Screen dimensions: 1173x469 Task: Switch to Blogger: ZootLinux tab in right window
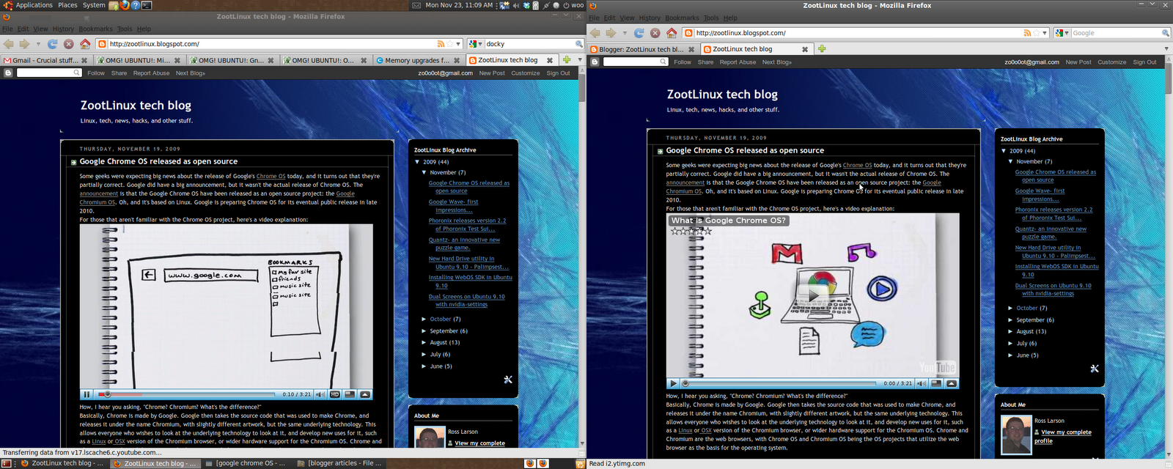[x=642, y=49]
